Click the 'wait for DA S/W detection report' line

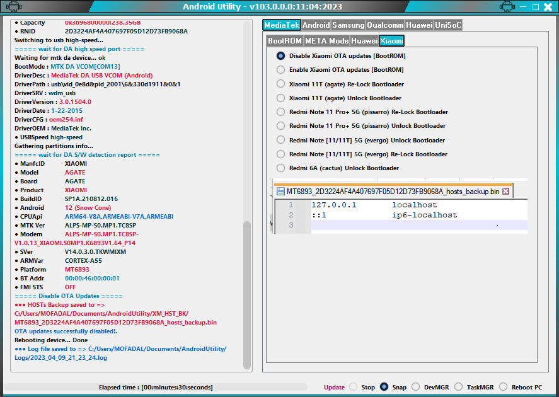point(88,155)
